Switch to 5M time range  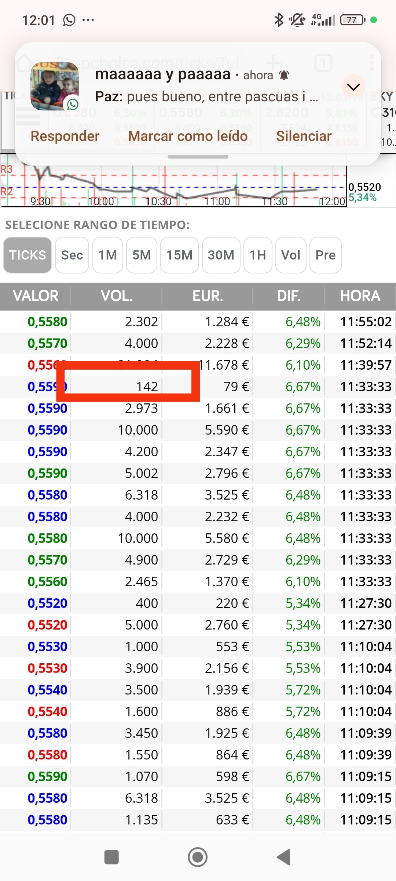[142, 255]
